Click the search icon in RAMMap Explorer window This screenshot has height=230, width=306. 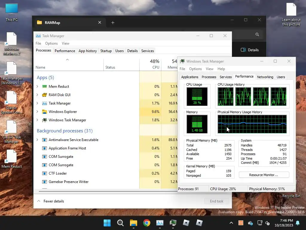point(257,34)
